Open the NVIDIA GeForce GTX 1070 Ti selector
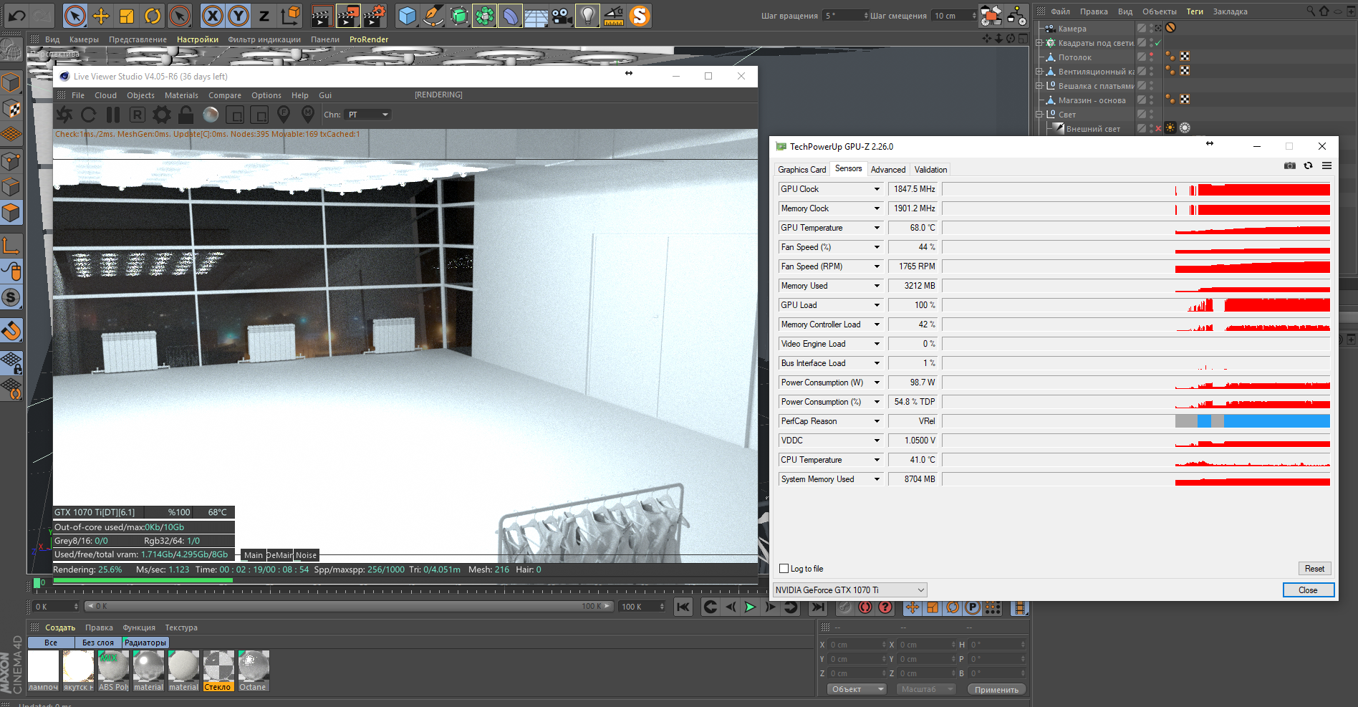The width and height of the screenshot is (1358, 707). (850, 590)
